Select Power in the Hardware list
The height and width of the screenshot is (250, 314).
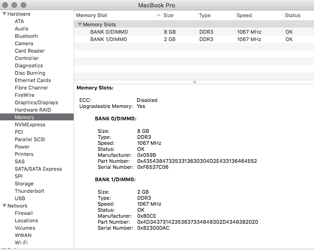[22, 147]
